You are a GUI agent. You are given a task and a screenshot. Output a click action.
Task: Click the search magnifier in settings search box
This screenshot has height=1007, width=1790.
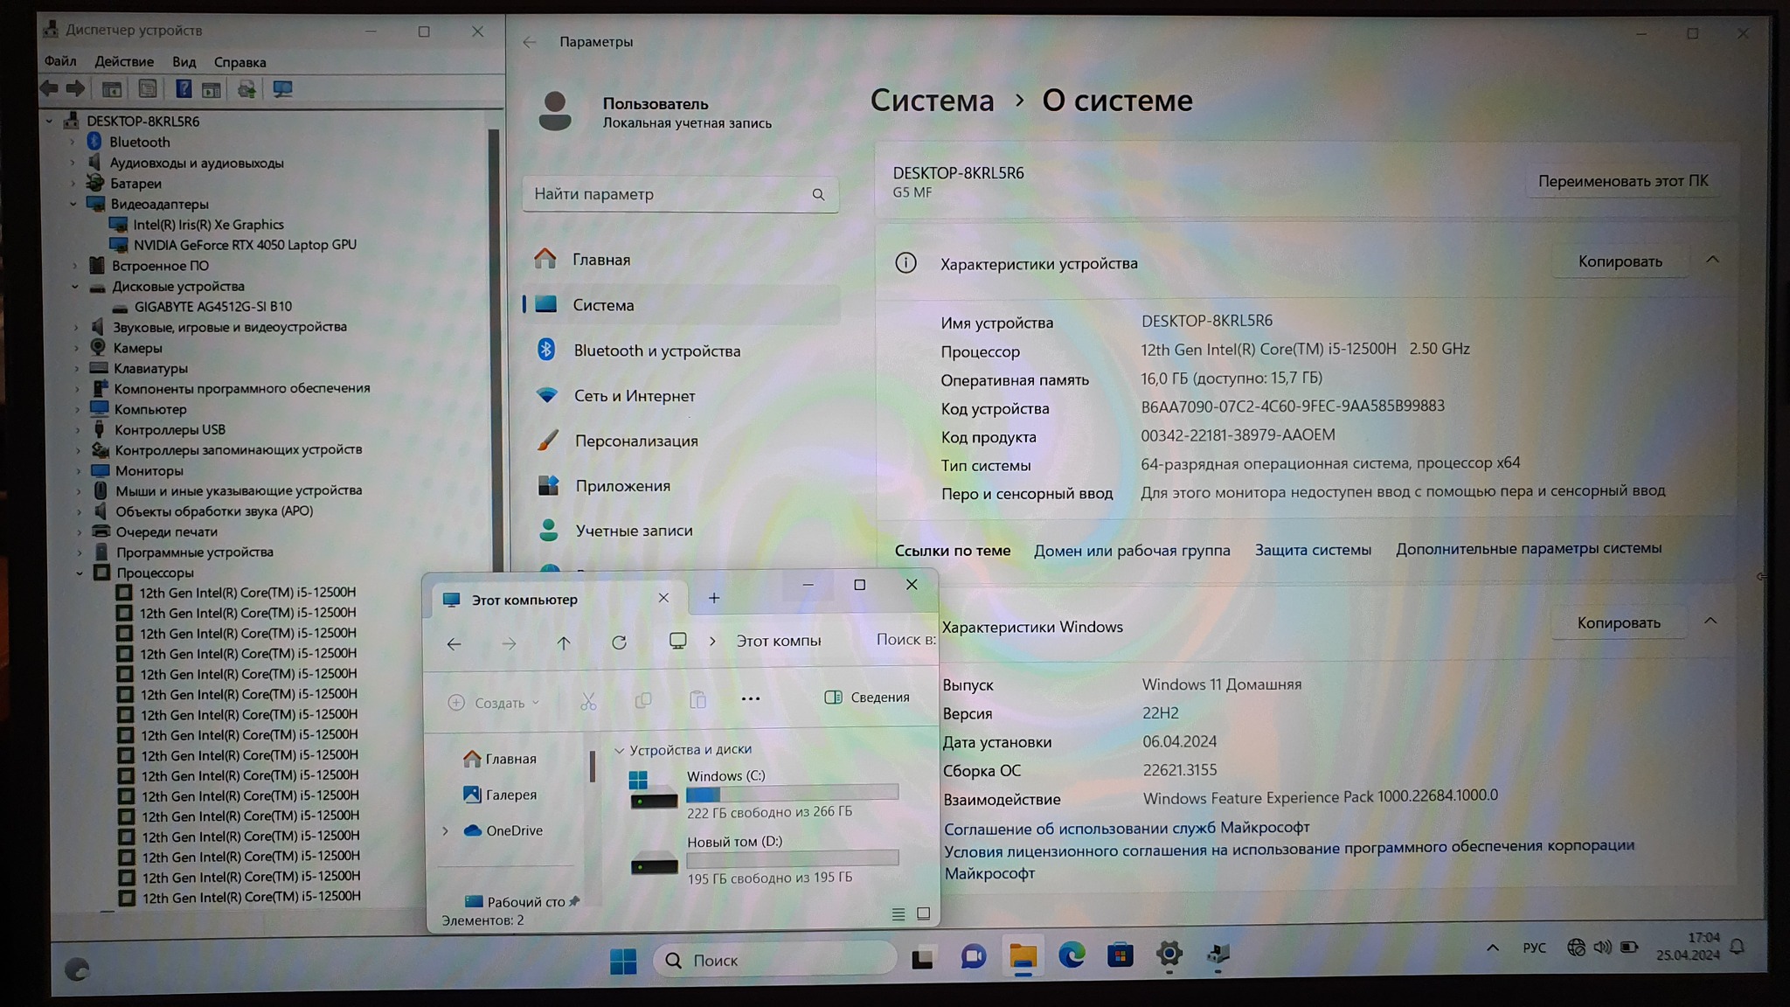click(x=818, y=195)
